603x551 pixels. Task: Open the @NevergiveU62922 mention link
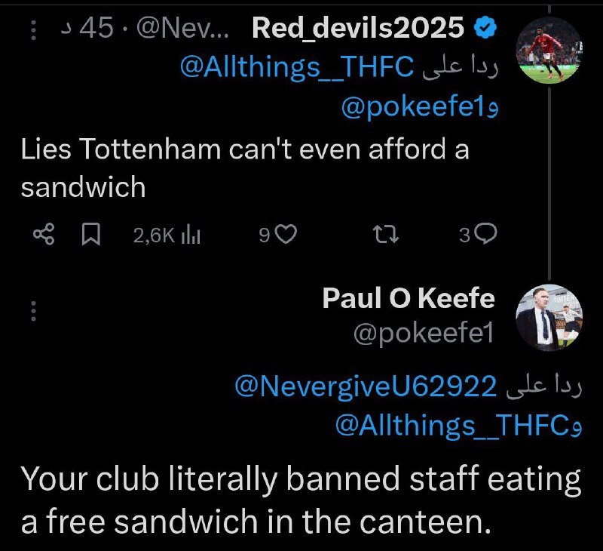(366, 387)
